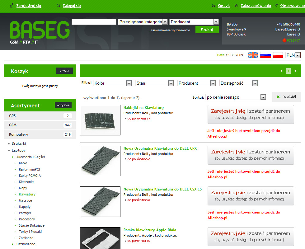This screenshot has width=305, height=249.
Task: Open the Kolor filter dropdown
Action: click(x=112, y=83)
